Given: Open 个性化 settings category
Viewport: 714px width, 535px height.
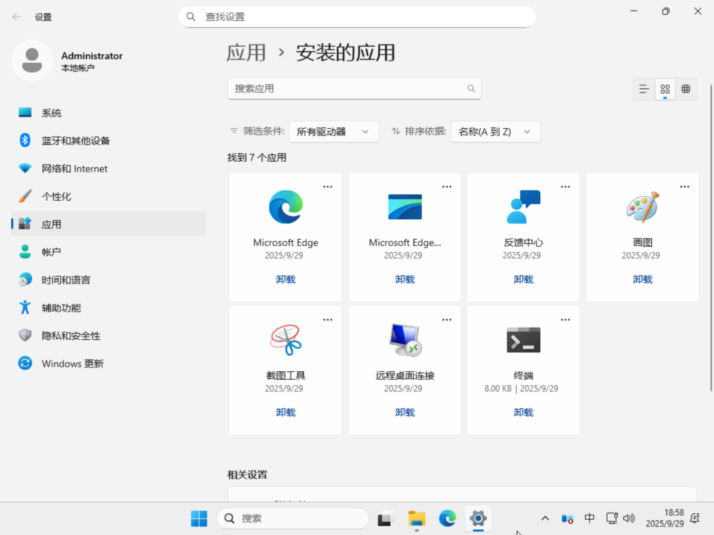Looking at the screenshot, I should click(x=109, y=197).
